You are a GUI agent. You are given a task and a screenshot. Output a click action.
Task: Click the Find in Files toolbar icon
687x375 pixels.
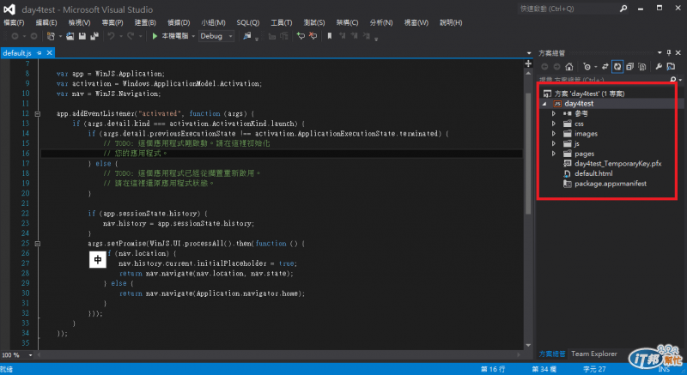coord(247,36)
